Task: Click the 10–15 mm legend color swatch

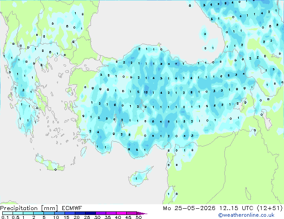Action: (60, 213)
